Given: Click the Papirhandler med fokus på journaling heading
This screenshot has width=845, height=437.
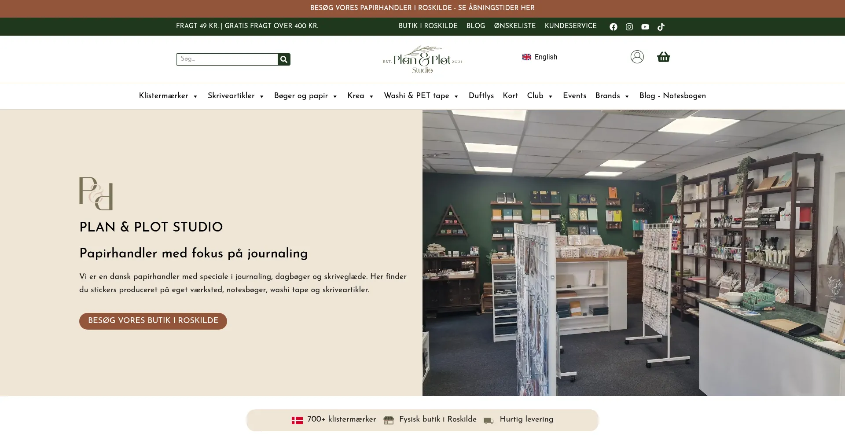Looking at the screenshot, I should 194,253.
